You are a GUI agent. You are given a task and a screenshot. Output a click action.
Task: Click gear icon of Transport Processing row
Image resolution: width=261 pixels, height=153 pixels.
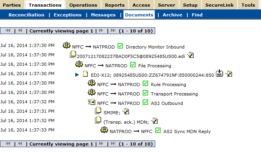[92, 92]
